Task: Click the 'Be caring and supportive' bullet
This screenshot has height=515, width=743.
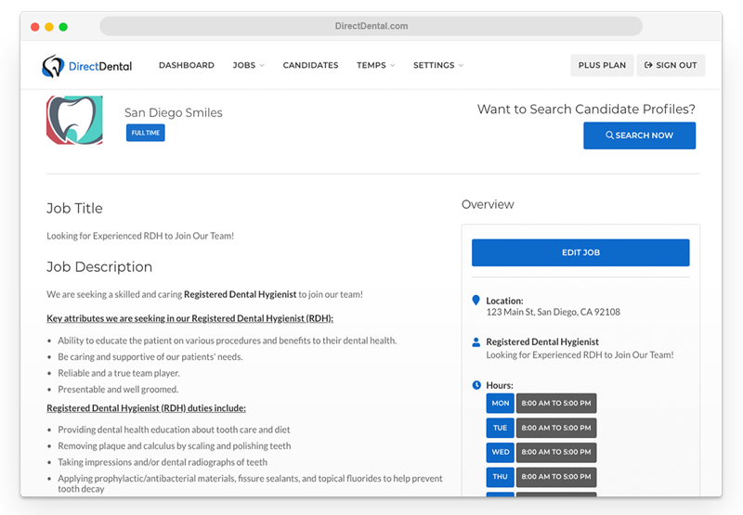Action: point(150,357)
